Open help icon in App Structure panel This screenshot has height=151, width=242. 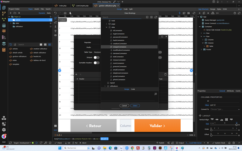pos(235,13)
